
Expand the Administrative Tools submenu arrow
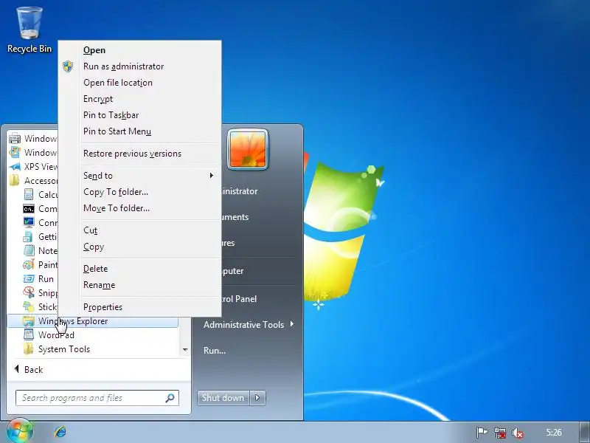(x=292, y=324)
